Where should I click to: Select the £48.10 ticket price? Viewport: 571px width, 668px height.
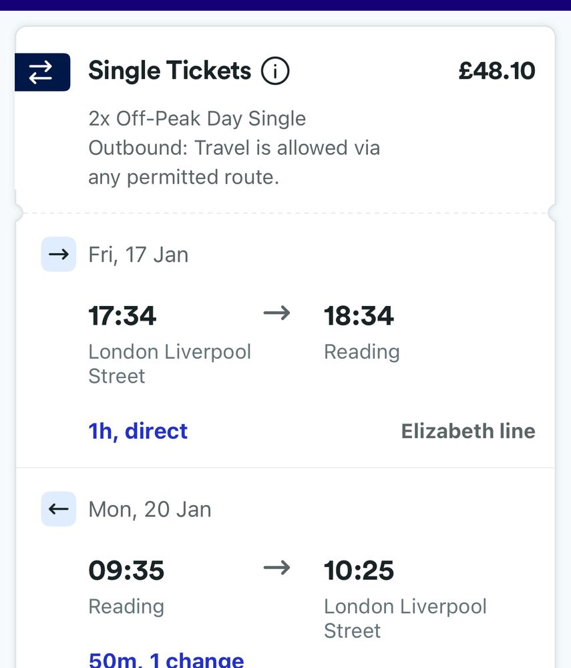tap(497, 71)
